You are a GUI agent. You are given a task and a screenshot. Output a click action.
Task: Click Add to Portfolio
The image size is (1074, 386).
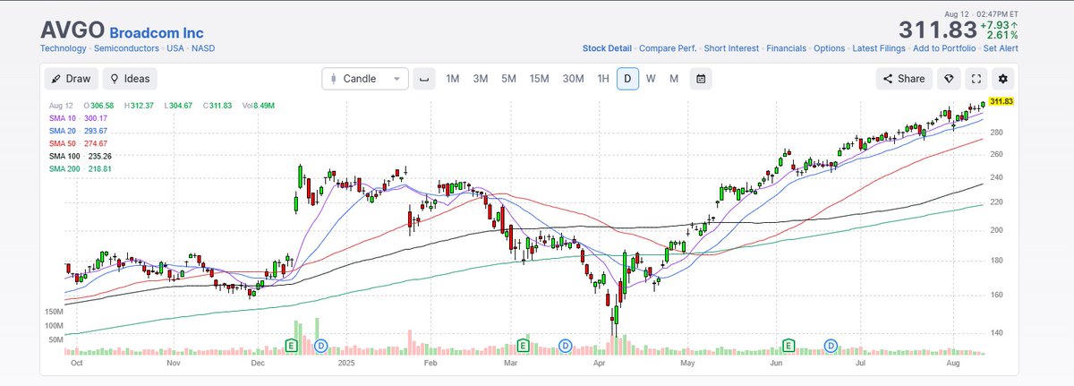(x=943, y=48)
